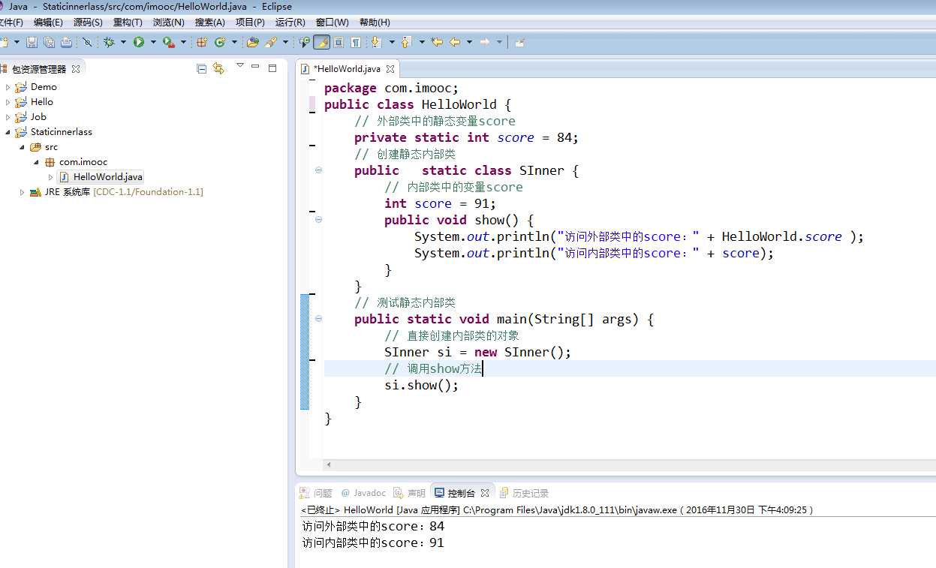Click the Search flashlight toolbar icon
The height and width of the screenshot is (568, 936).
271,43
